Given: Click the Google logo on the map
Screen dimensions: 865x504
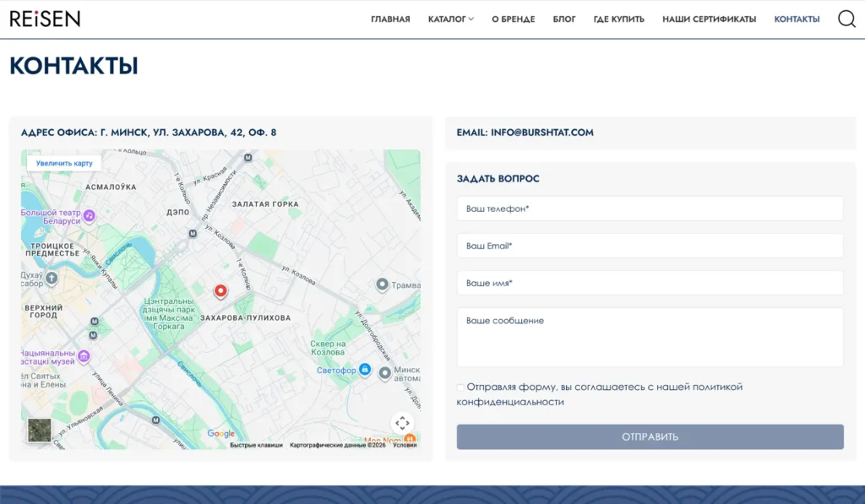Looking at the screenshot, I should [220, 434].
